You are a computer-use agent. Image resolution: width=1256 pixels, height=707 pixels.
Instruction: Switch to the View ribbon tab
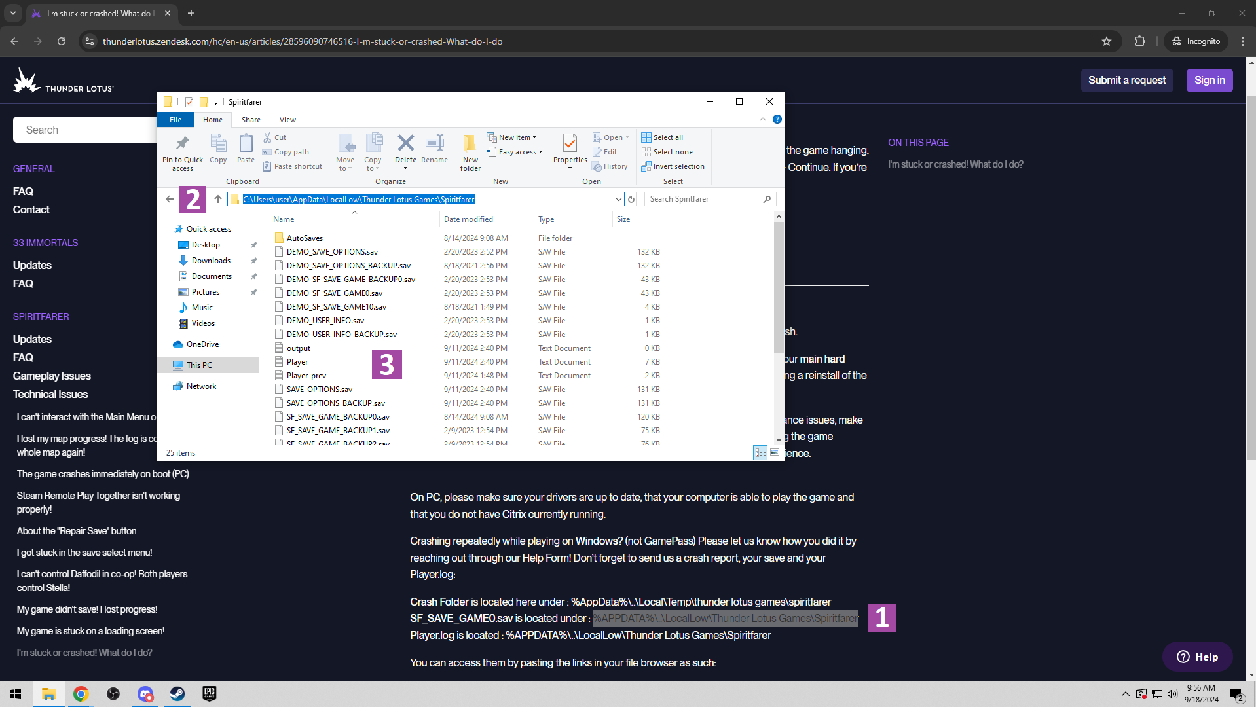[x=287, y=120]
